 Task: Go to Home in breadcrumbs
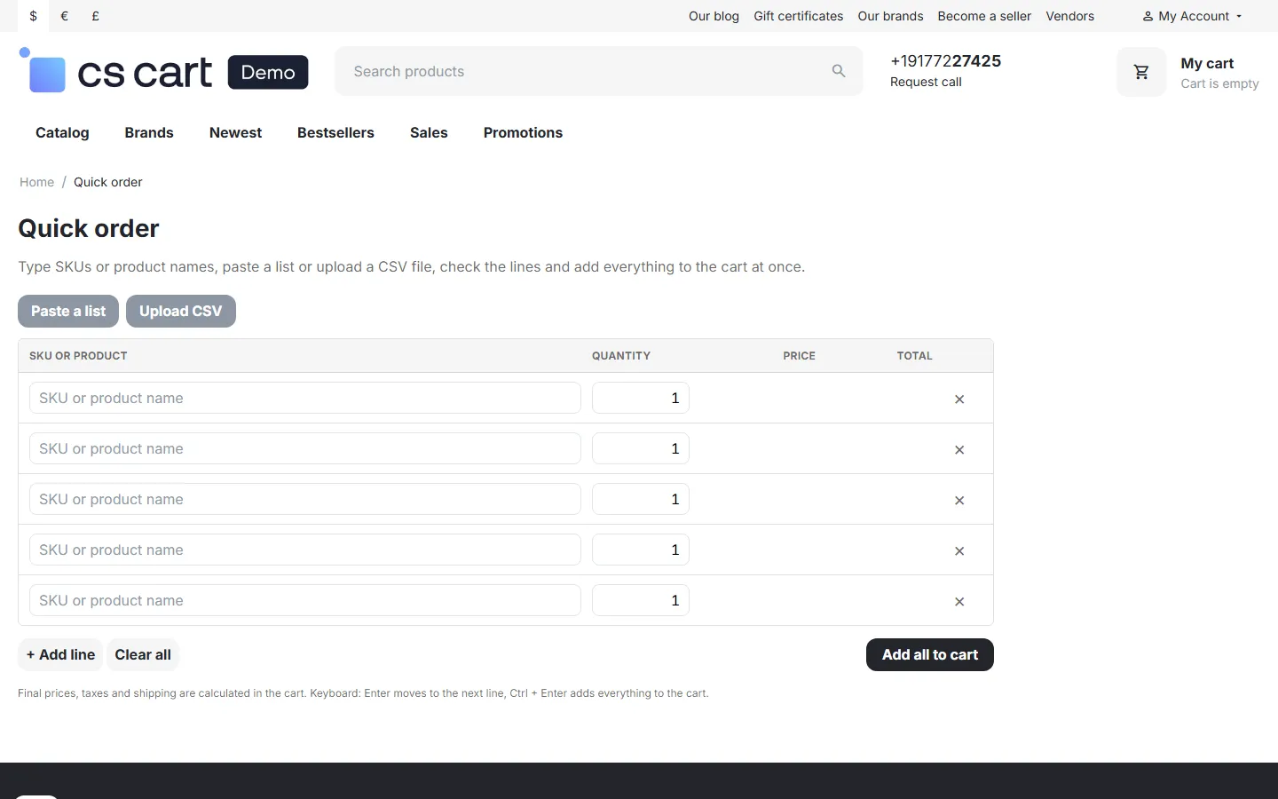tap(36, 182)
